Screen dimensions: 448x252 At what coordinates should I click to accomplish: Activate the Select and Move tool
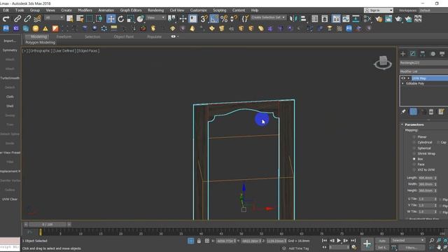(x=111, y=19)
